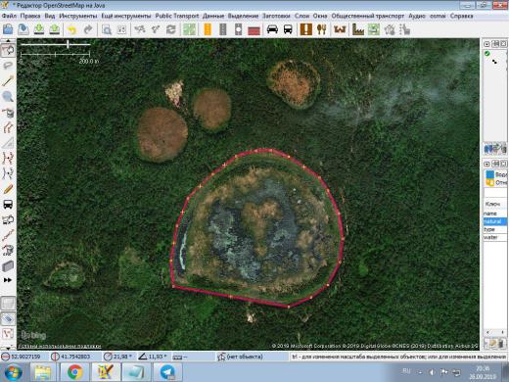This screenshot has height=382, width=509.
Task: Click the undo arrow in toolbar
Action: coord(71,30)
